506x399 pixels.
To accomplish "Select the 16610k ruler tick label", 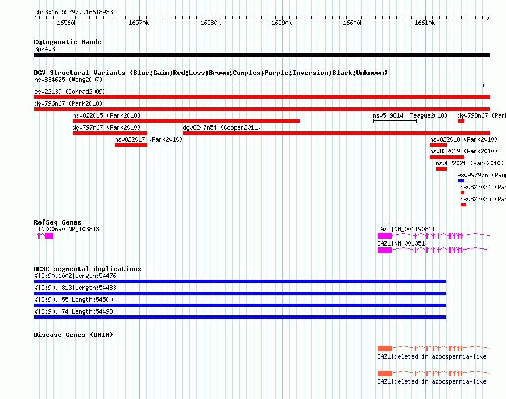I will click(425, 23).
